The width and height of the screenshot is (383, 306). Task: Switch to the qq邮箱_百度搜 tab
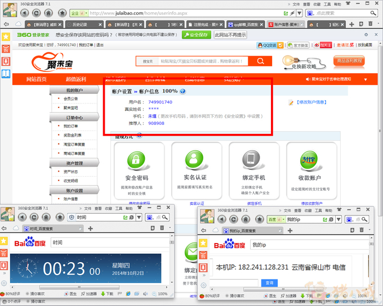point(246,24)
